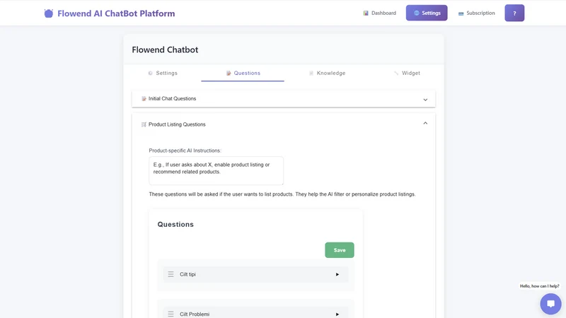Click the 'Hello, how can I help?' greeting
The width and height of the screenshot is (566, 318).
[539, 286]
